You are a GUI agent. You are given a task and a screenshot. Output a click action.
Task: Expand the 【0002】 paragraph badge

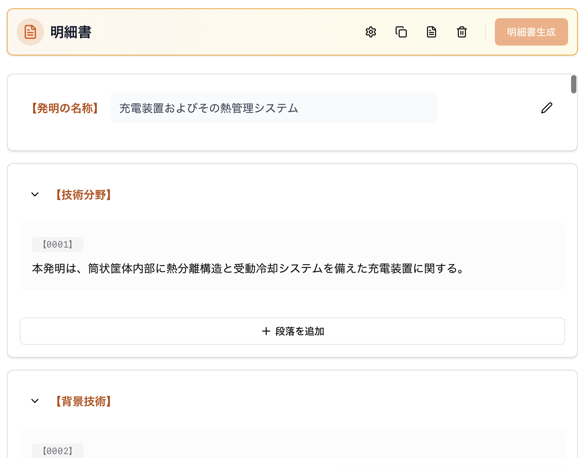pyautogui.click(x=57, y=451)
